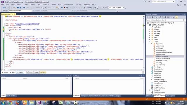Click the Quick Launch search icon
Image resolution: width=187 pixels, height=105 pixels.
(x=174, y=1)
